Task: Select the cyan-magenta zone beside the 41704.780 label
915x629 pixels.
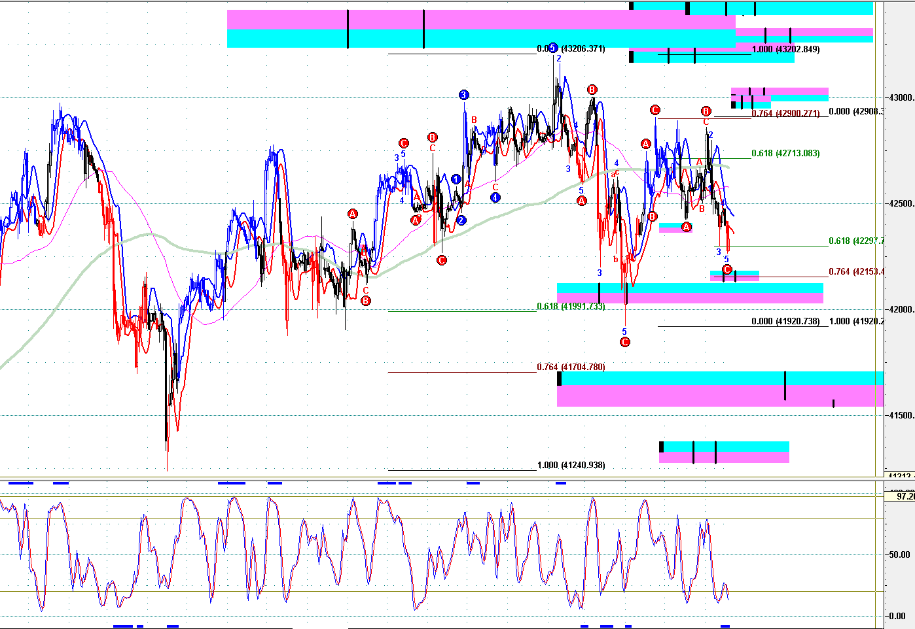Action: (720, 389)
